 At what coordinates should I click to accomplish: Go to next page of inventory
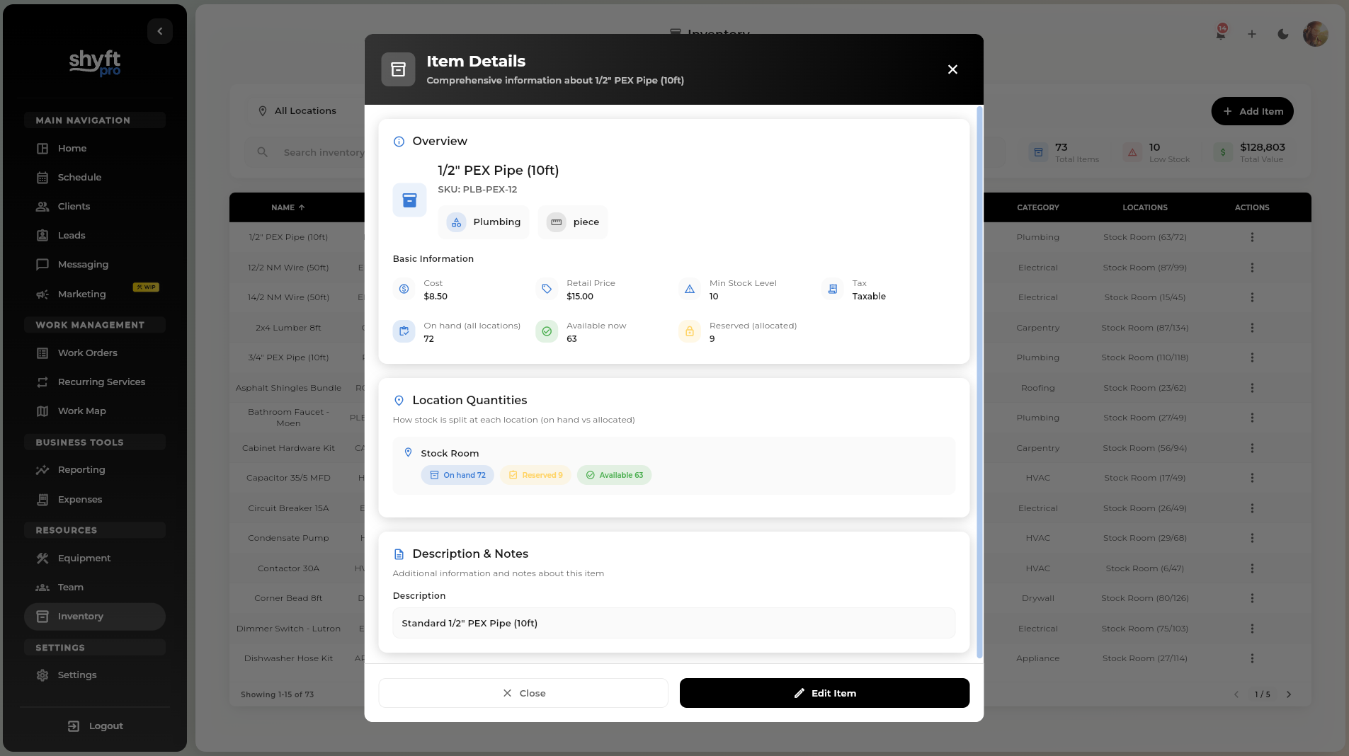click(x=1289, y=694)
